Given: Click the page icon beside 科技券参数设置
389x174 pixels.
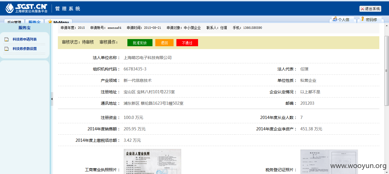Looking at the screenshot, I should (7, 49).
